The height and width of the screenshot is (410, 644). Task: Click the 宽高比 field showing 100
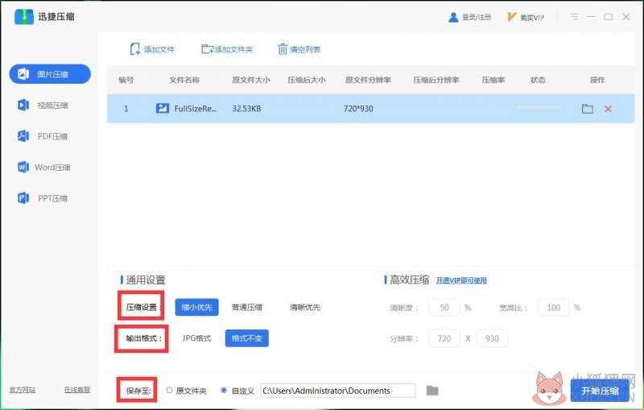coord(554,307)
